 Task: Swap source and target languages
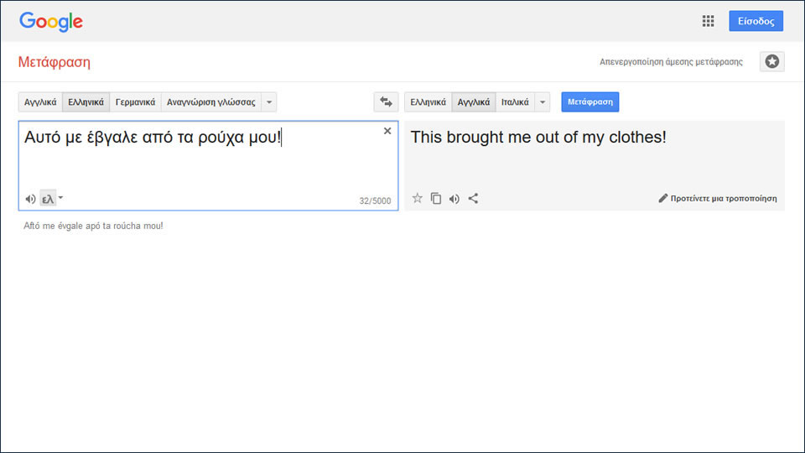click(x=386, y=102)
